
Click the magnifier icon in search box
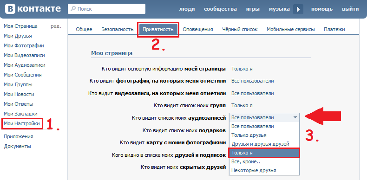tap(73, 9)
